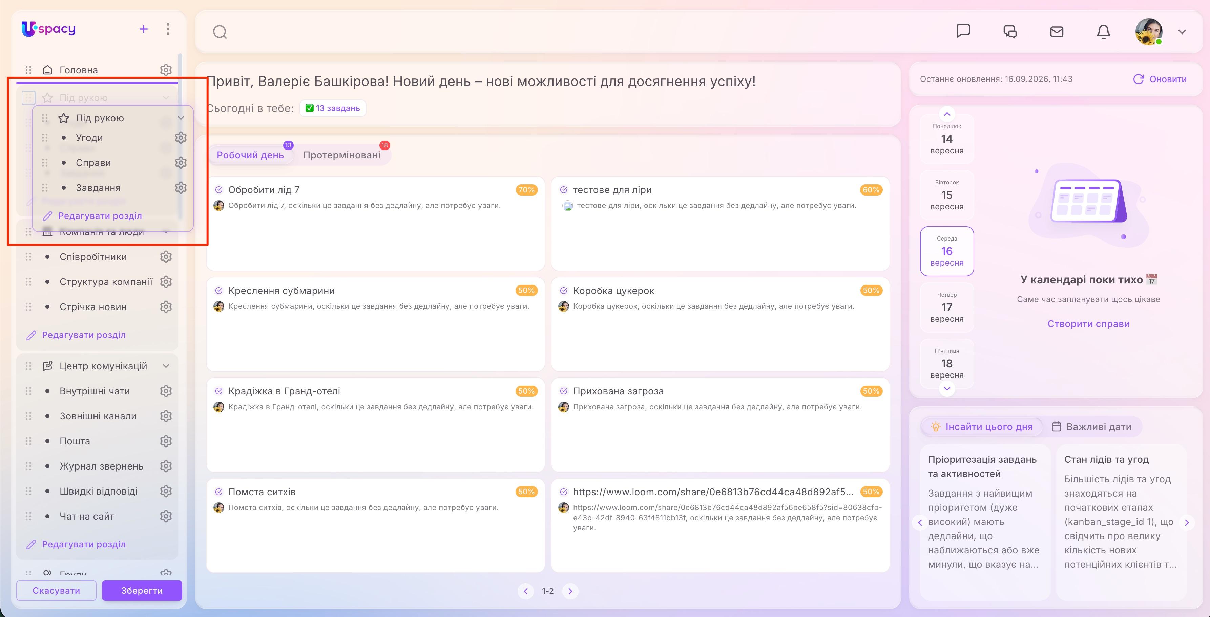Screen dimensions: 1210x617
Task: Open settings gear for Головна
Action: 166,70
